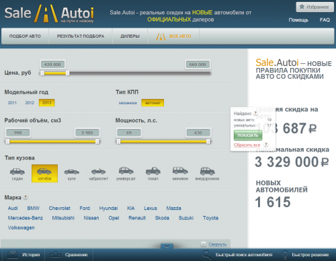This screenshot has height=261, width=336.
Task: Click the maximum power field 630
Action: 198,133
